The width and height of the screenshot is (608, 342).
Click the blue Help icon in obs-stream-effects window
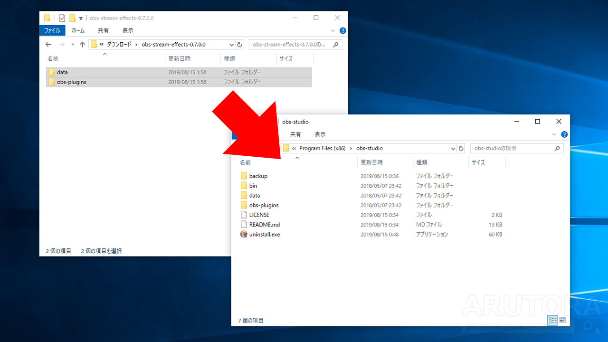342,30
